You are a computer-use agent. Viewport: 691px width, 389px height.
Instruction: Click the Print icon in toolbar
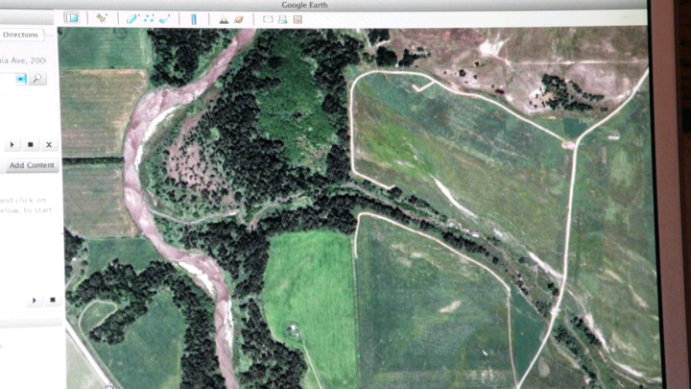click(x=283, y=17)
